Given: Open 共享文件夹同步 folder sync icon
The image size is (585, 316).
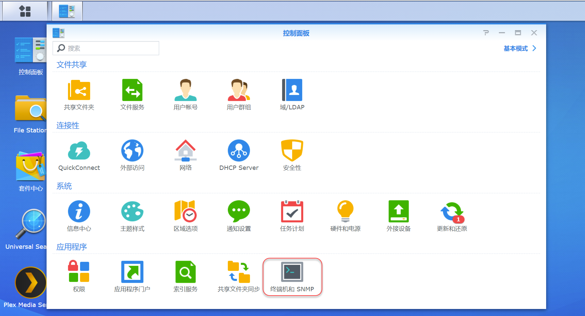Looking at the screenshot, I should click(239, 272).
